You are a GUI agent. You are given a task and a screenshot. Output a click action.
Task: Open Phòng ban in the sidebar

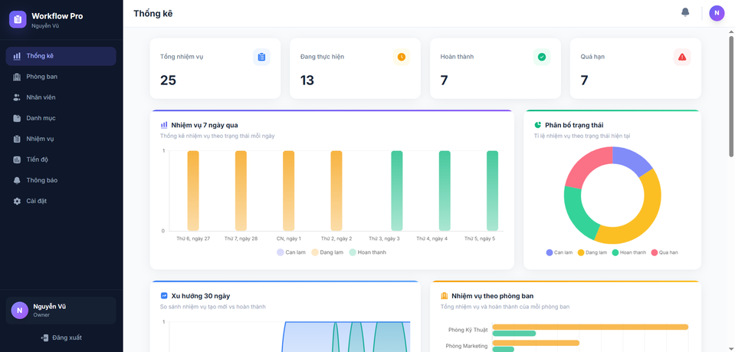point(42,77)
